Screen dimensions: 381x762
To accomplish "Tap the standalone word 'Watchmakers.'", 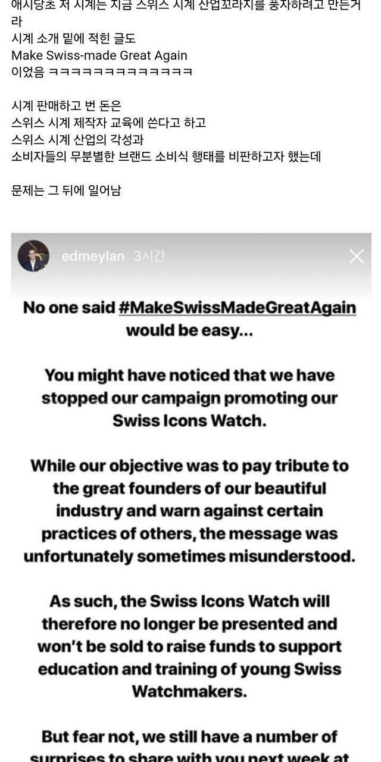I will [x=189, y=691].
